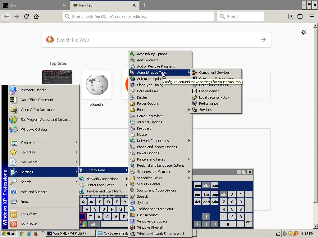The image size is (318, 238).
Task: Open Wireless Network Setup Wizard
Action: 160,234
